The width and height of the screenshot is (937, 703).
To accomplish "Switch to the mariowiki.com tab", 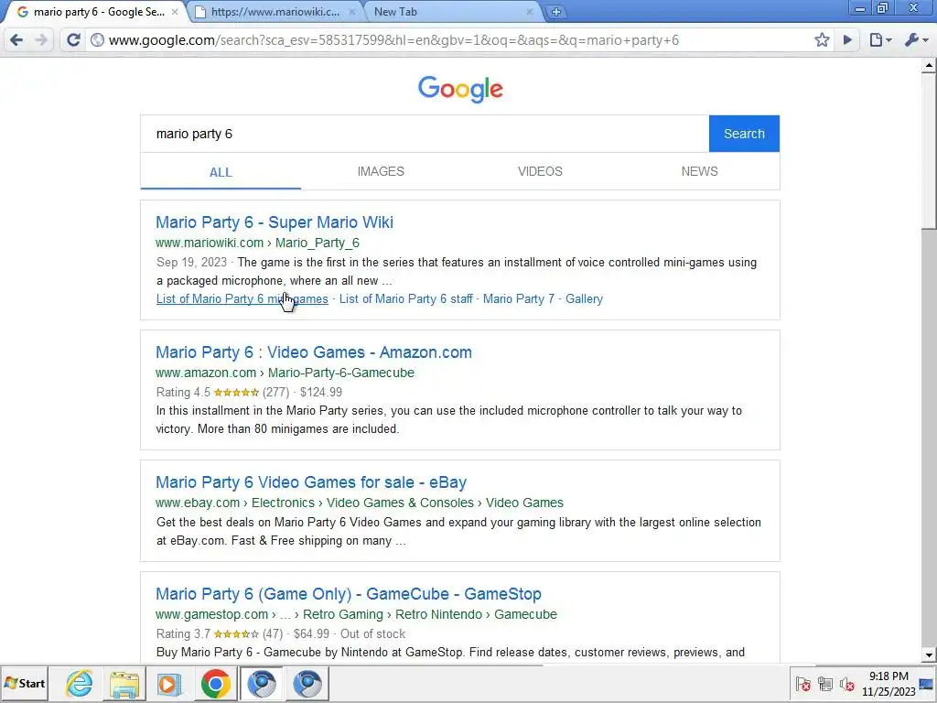I will tap(274, 11).
